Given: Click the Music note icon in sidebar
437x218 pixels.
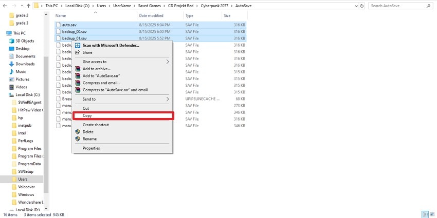Looking at the screenshot, I should click(11, 71).
